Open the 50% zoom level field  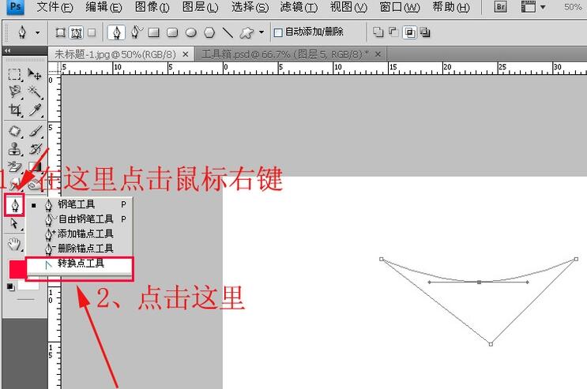(573, 7)
